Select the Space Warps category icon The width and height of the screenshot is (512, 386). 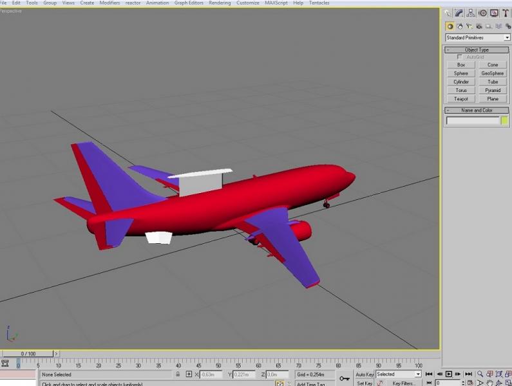pos(498,26)
